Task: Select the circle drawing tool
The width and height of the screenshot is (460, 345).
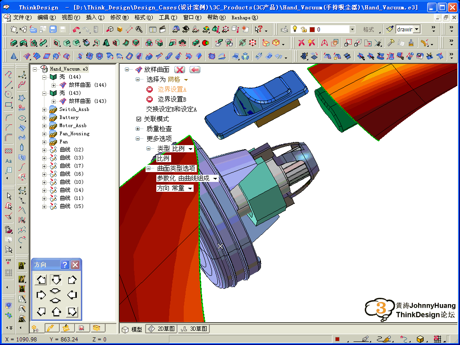Action: 9,94
